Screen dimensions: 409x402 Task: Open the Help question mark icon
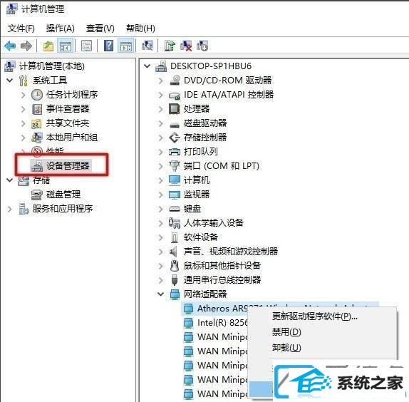pos(108,46)
